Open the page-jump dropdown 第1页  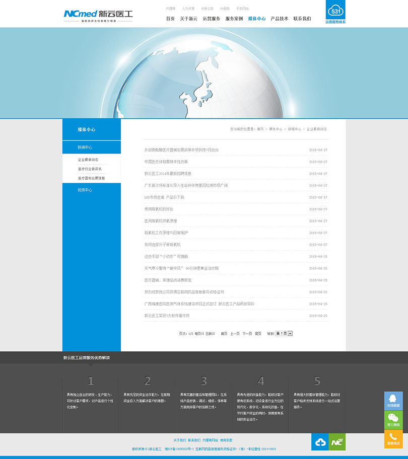coord(284,333)
